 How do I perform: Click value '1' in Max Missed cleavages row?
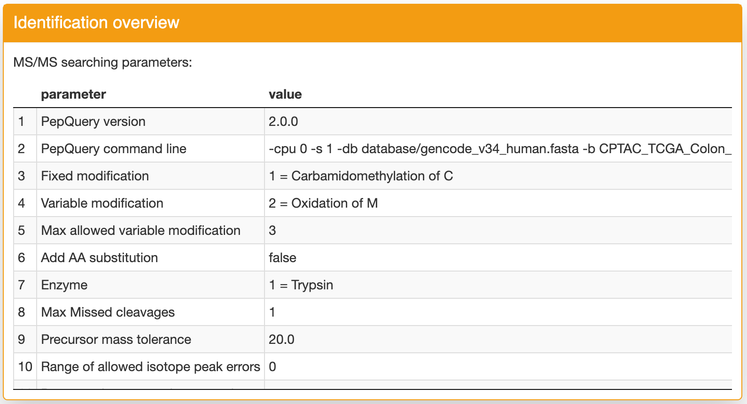click(272, 312)
